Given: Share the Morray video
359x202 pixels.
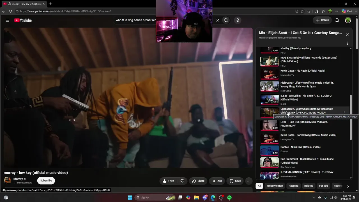Looking at the screenshot, I should pos(198,181).
